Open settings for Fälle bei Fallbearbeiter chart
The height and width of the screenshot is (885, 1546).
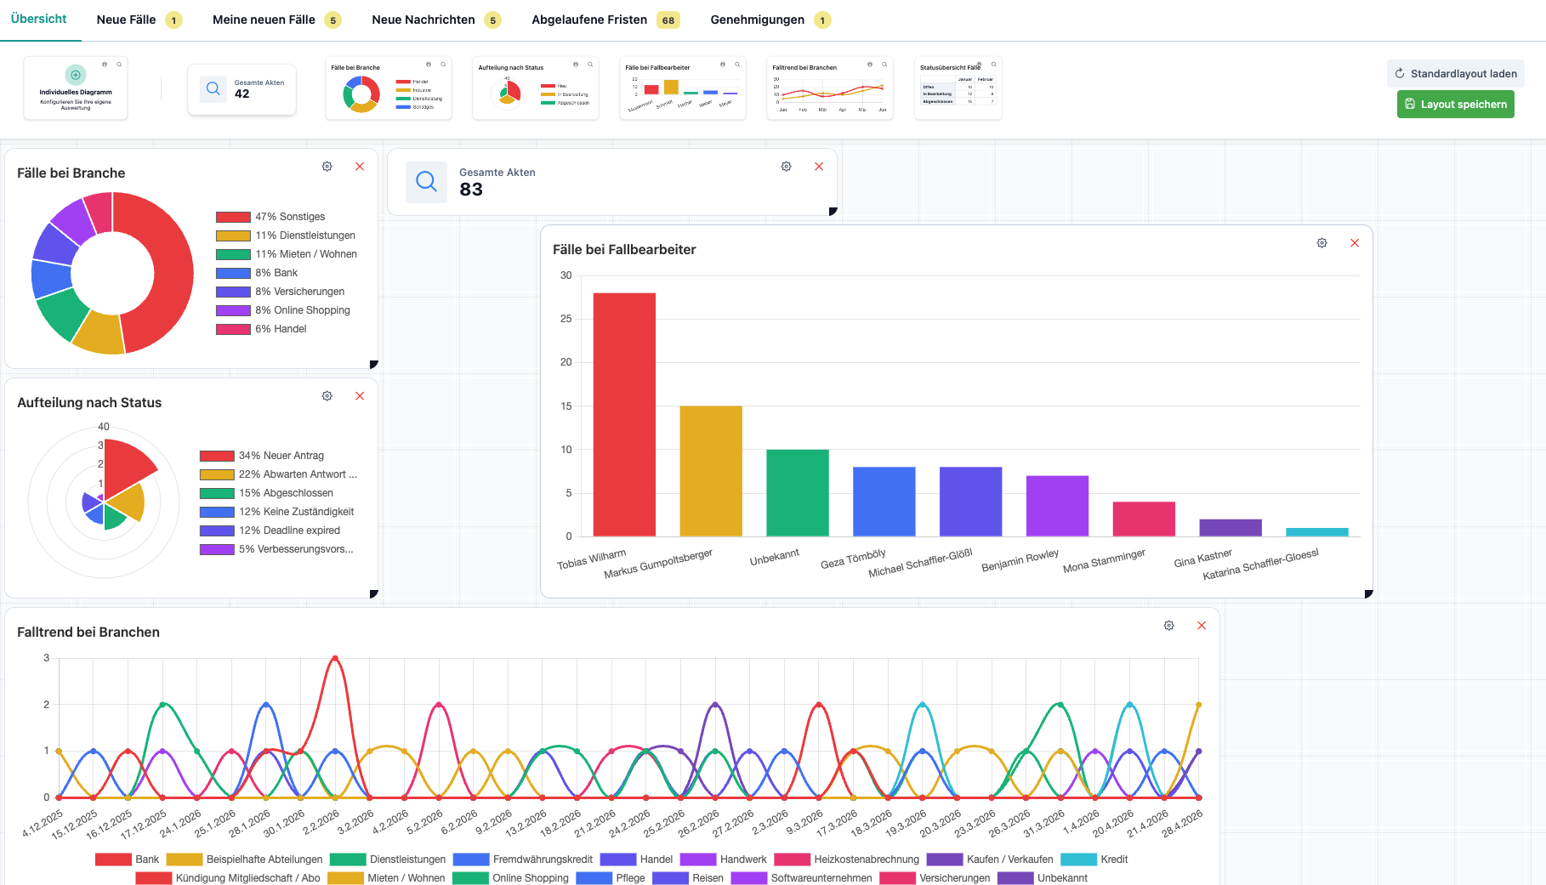1322,243
